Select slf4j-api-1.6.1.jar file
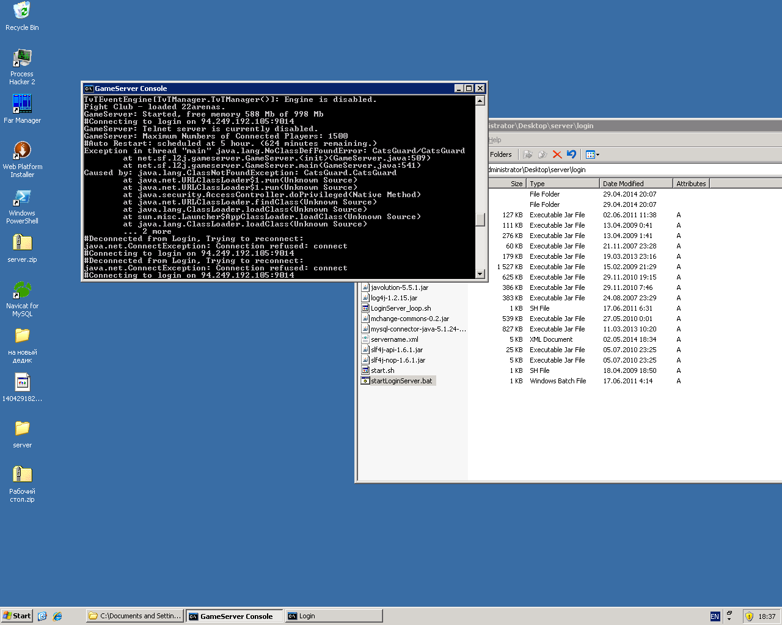 coord(397,350)
